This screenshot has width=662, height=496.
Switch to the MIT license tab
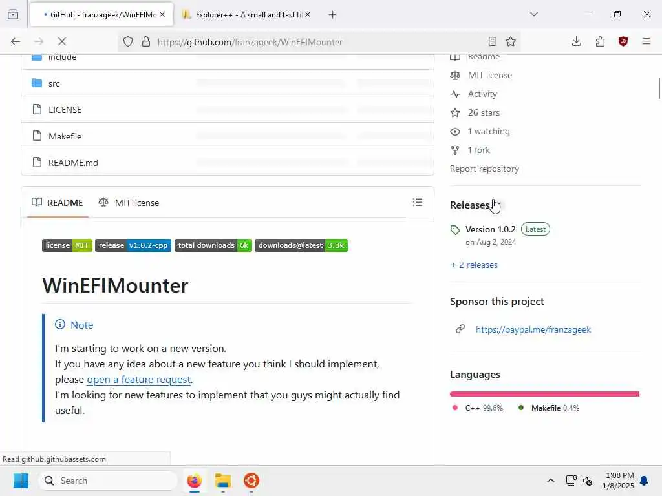[x=129, y=203]
